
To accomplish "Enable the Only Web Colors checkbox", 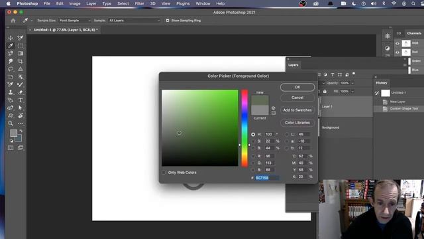I will click(164, 173).
